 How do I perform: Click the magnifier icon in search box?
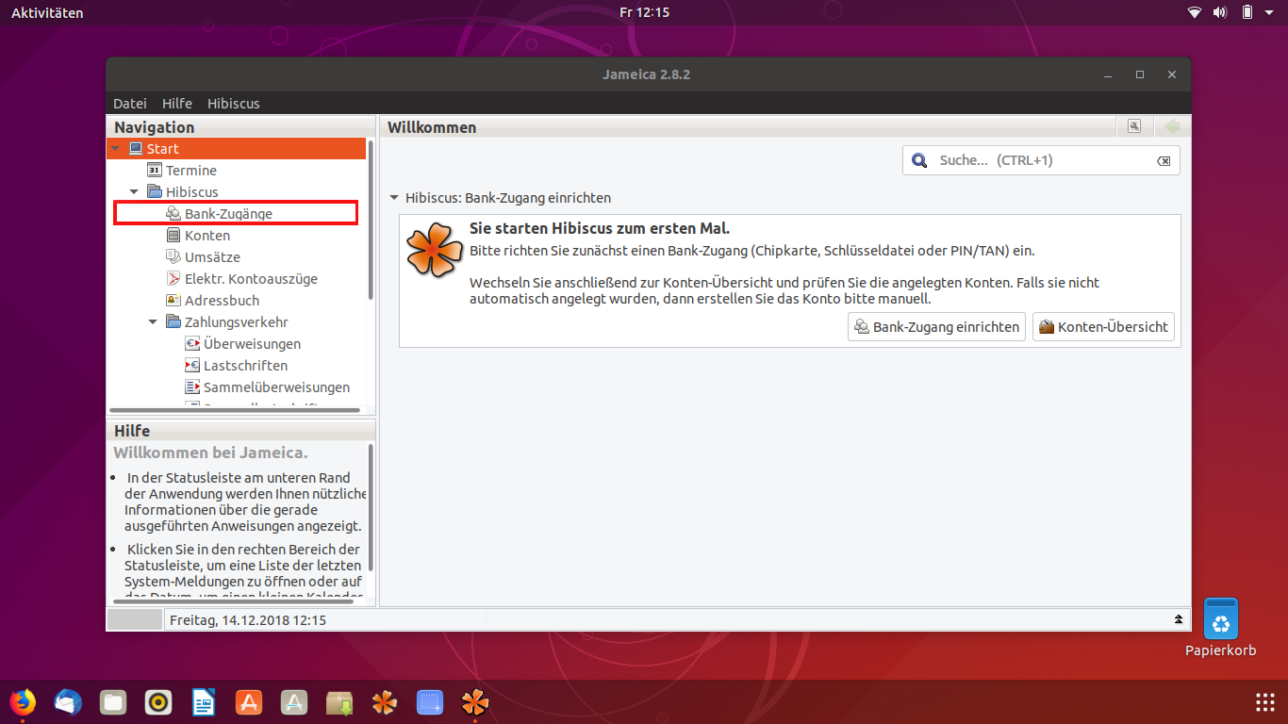pyautogui.click(x=919, y=161)
